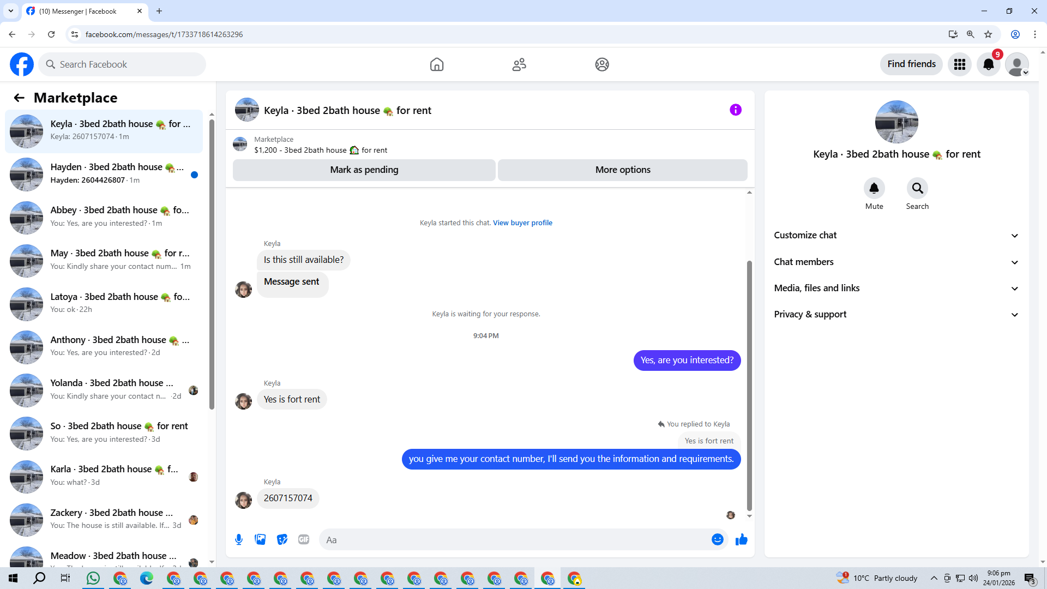Type in the Aa message input field

point(513,539)
